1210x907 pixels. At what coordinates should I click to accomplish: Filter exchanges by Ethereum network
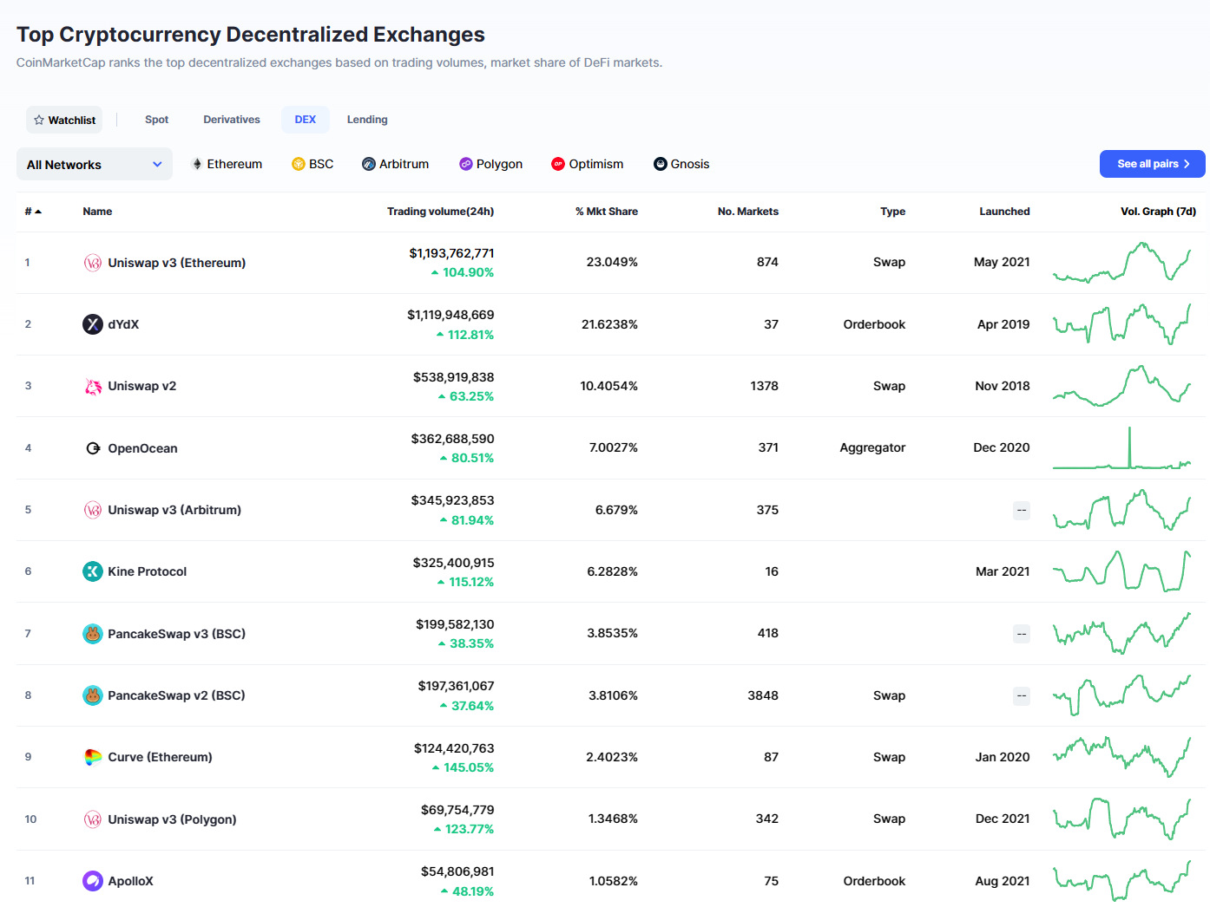(227, 164)
